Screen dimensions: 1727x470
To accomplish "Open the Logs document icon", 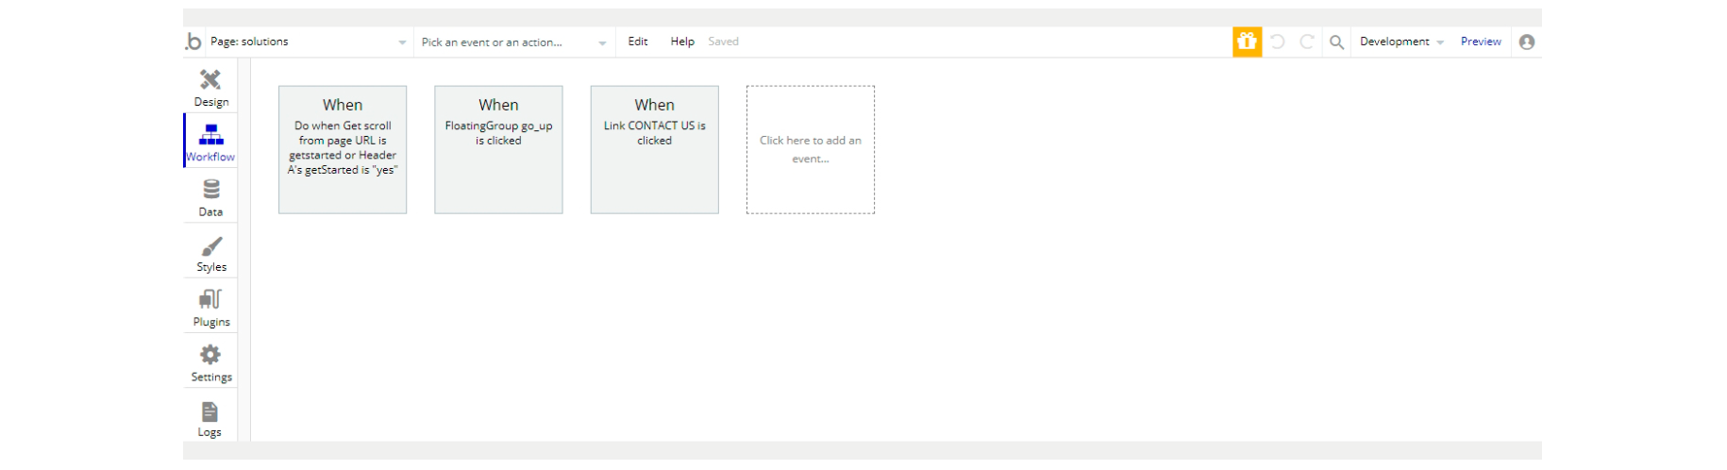I will pos(210,412).
